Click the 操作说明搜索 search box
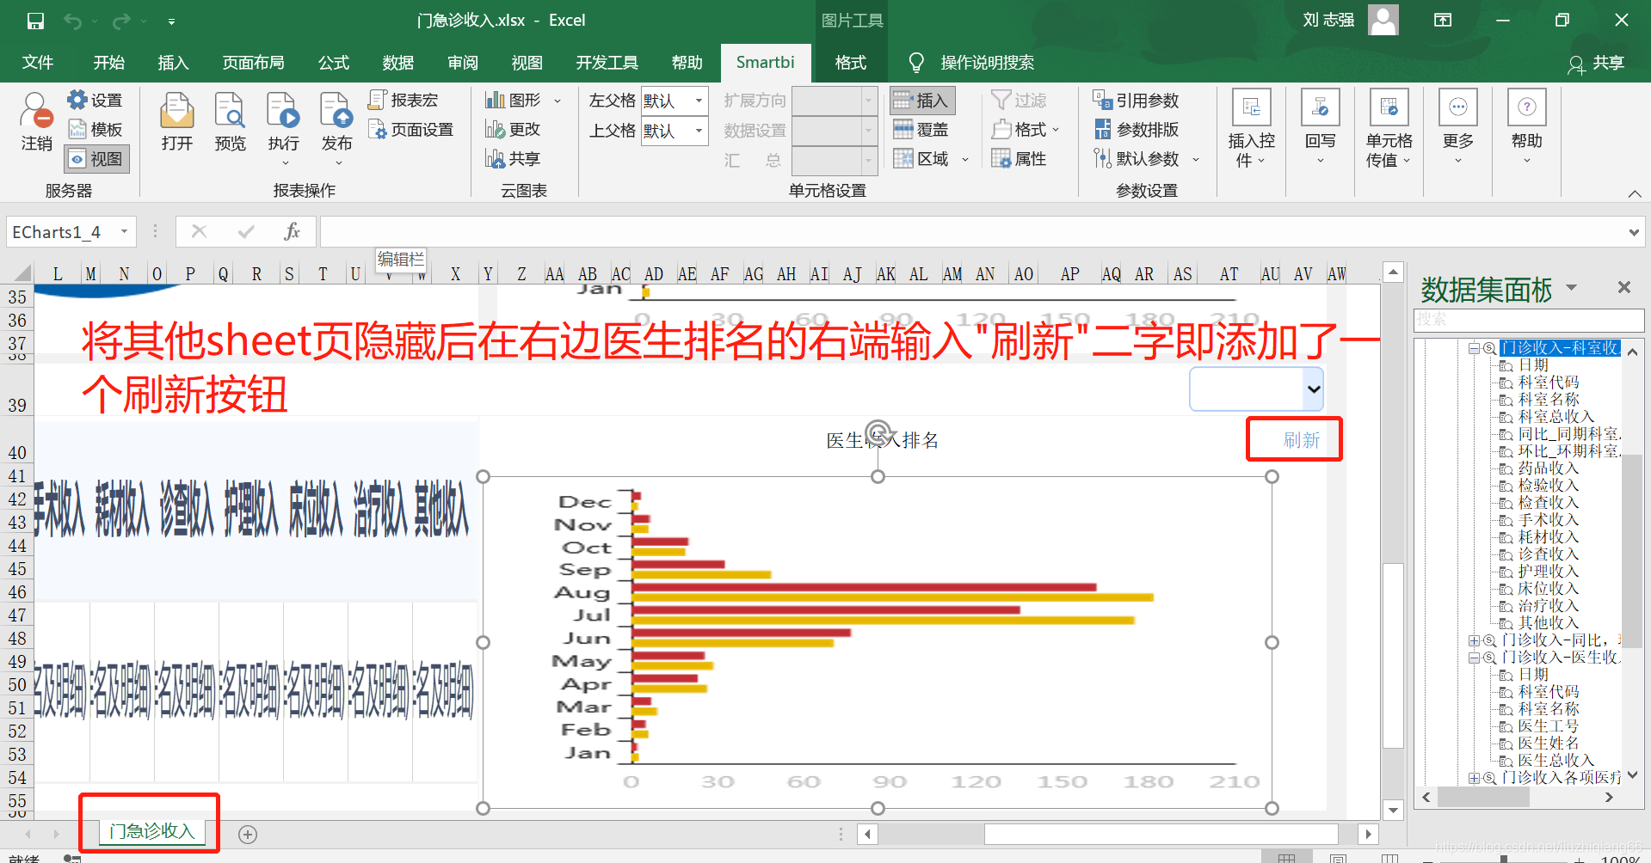Screen dimensions: 1651x863 click(x=987, y=63)
